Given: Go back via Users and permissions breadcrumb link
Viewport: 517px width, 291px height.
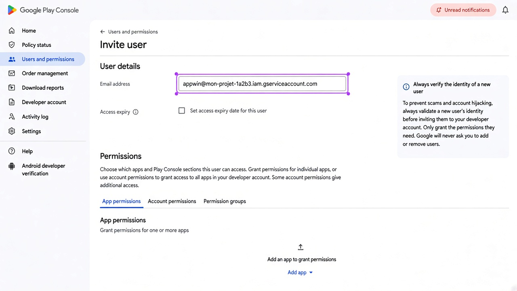Looking at the screenshot, I should click(x=133, y=32).
